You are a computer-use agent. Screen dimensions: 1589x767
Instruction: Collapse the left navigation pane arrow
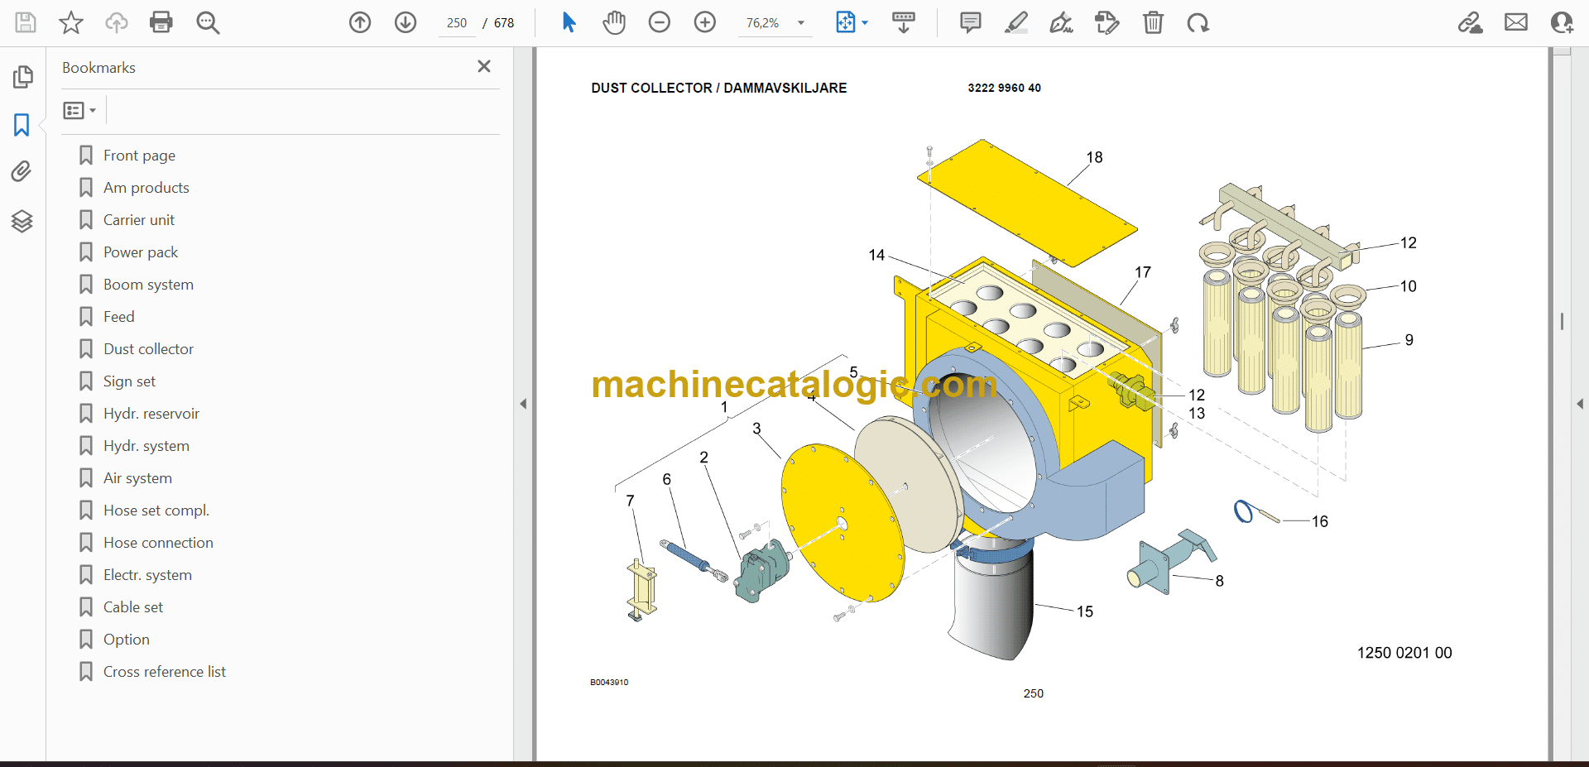coord(523,404)
